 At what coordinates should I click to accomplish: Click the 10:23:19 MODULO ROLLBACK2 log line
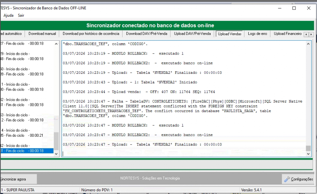137,63
